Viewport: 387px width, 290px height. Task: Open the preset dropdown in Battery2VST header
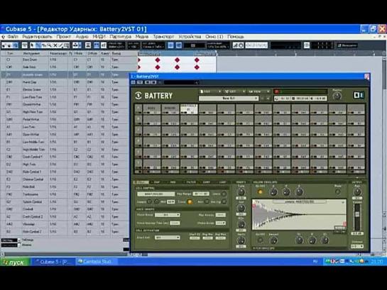[181, 82]
